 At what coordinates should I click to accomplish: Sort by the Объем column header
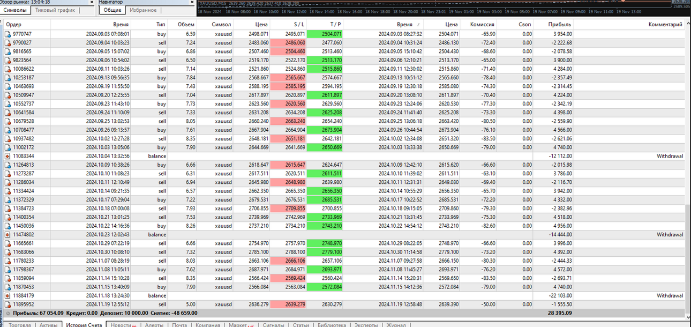coord(182,24)
